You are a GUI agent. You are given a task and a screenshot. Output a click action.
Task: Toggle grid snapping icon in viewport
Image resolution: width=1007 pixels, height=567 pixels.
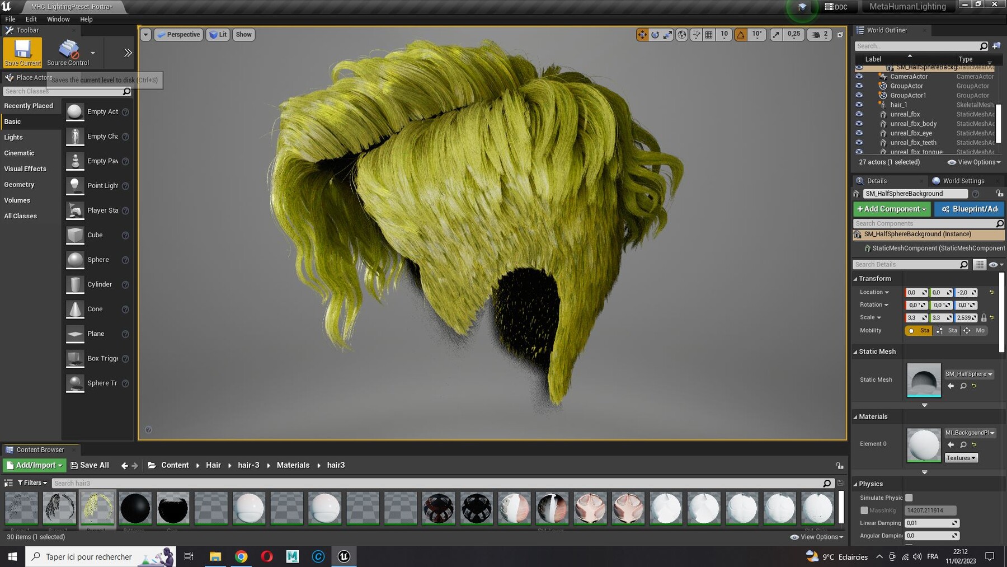pos(709,35)
